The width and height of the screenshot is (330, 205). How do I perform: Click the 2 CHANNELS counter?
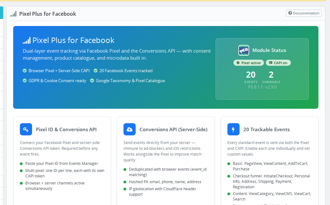[x=271, y=77]
